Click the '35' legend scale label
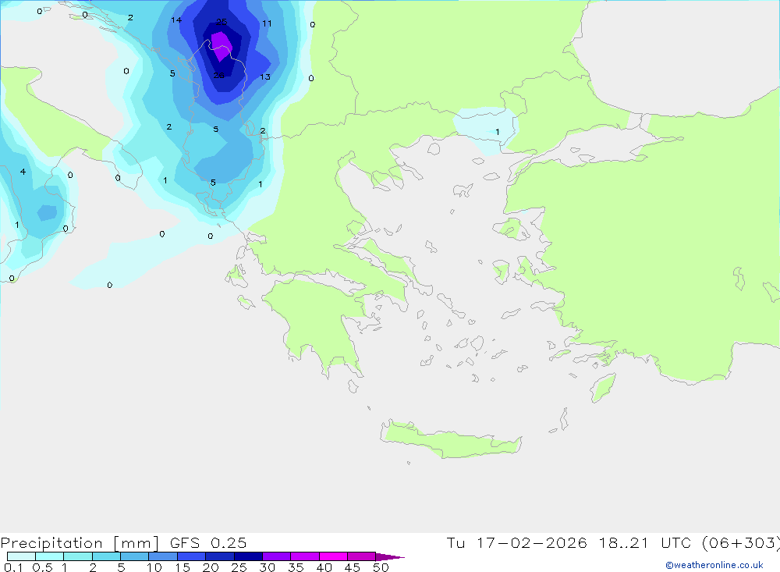Screen dimensions: 780x572 [296, 567]
